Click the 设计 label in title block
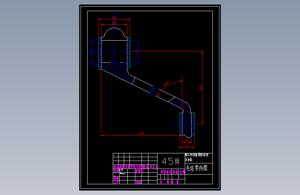The width and height of the screenshot is (300, 195). 116,171
